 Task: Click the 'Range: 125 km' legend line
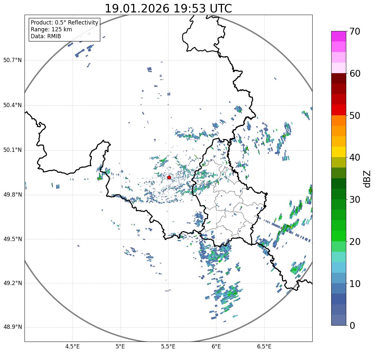point(51,29)
